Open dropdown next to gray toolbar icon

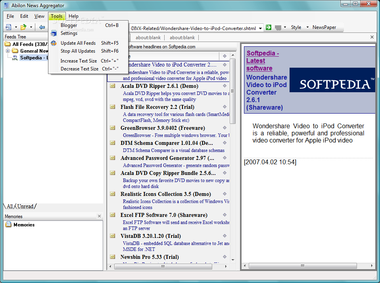pyautogui.click(x=285, y=27)
